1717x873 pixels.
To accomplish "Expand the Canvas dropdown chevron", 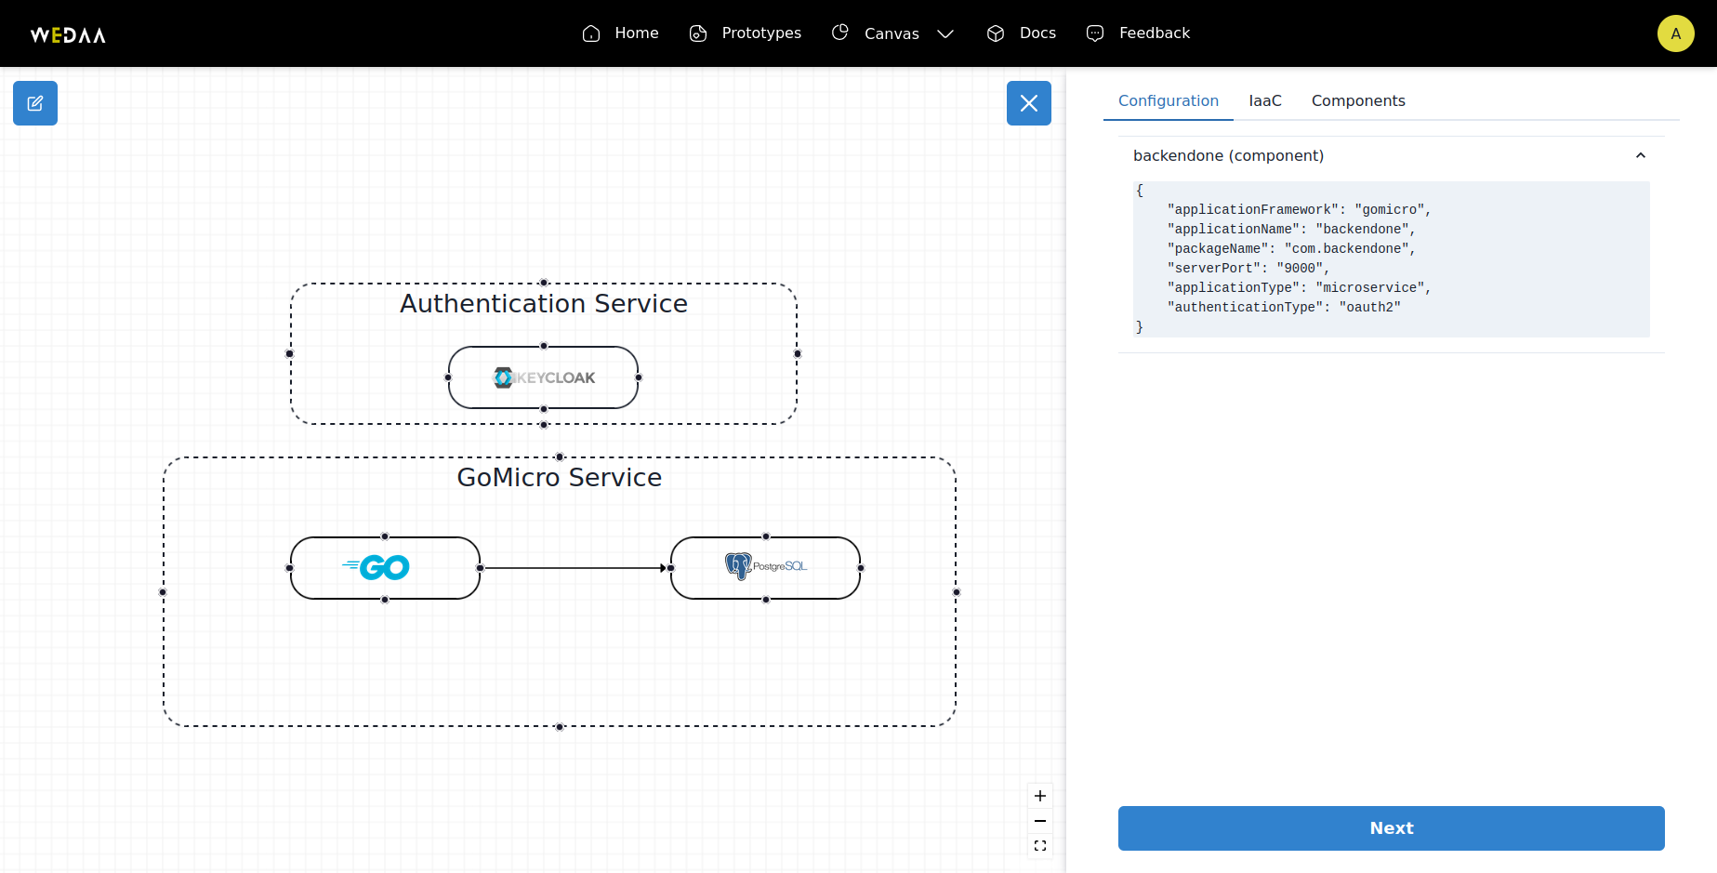I will click(945, 33).
